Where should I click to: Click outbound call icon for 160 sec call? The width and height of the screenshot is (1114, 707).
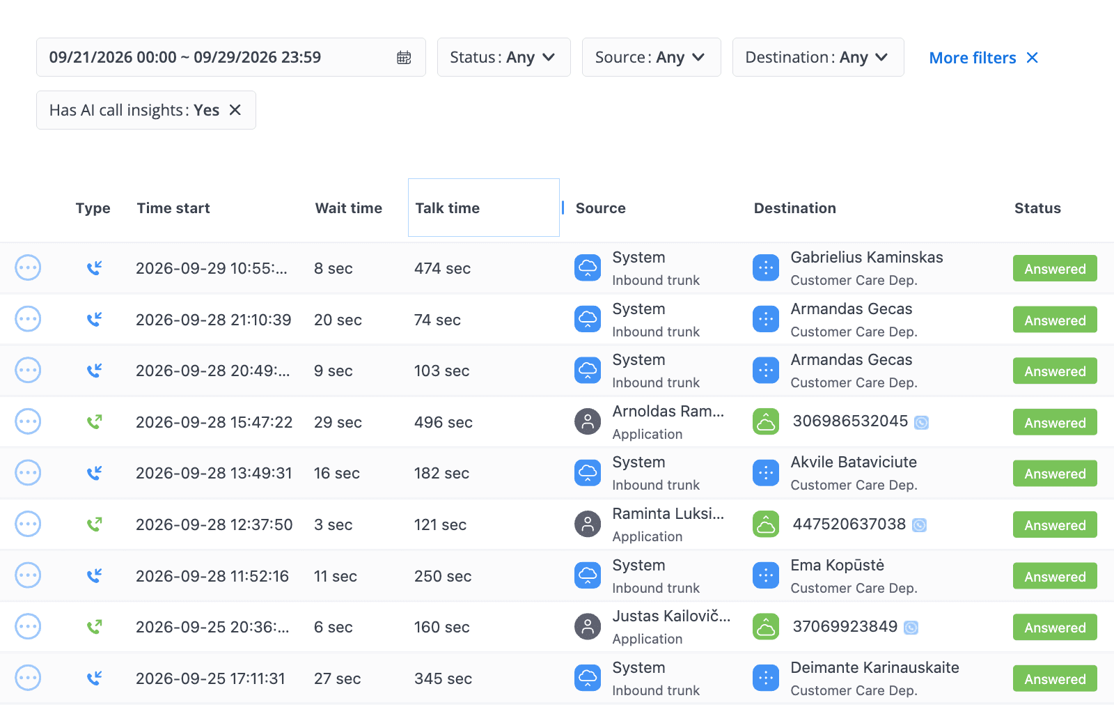click(x=94, y=626)
